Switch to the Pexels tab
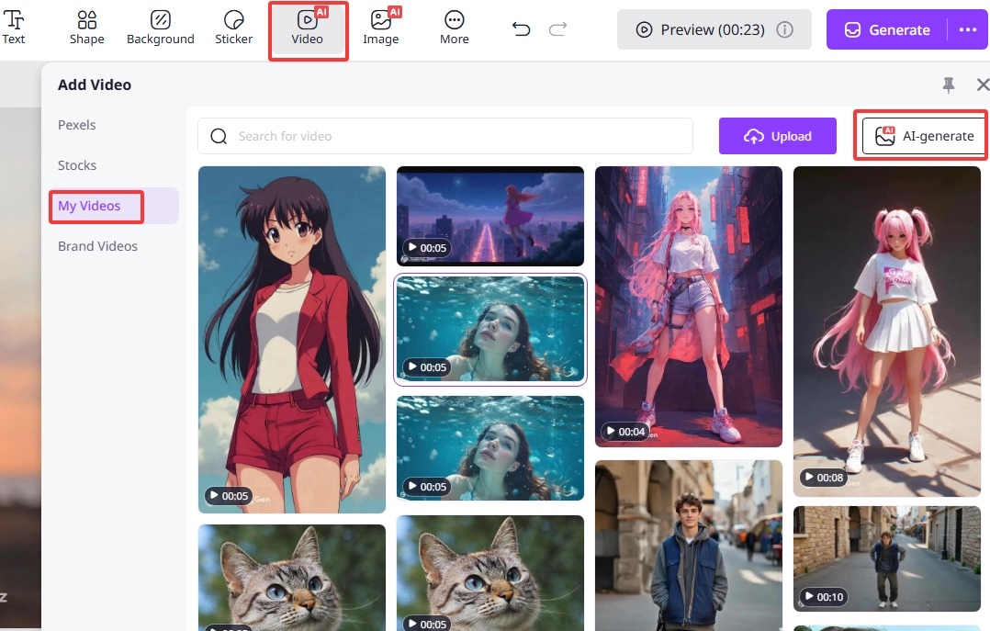Viewport: 990px width, 631px height. point(77,125)
